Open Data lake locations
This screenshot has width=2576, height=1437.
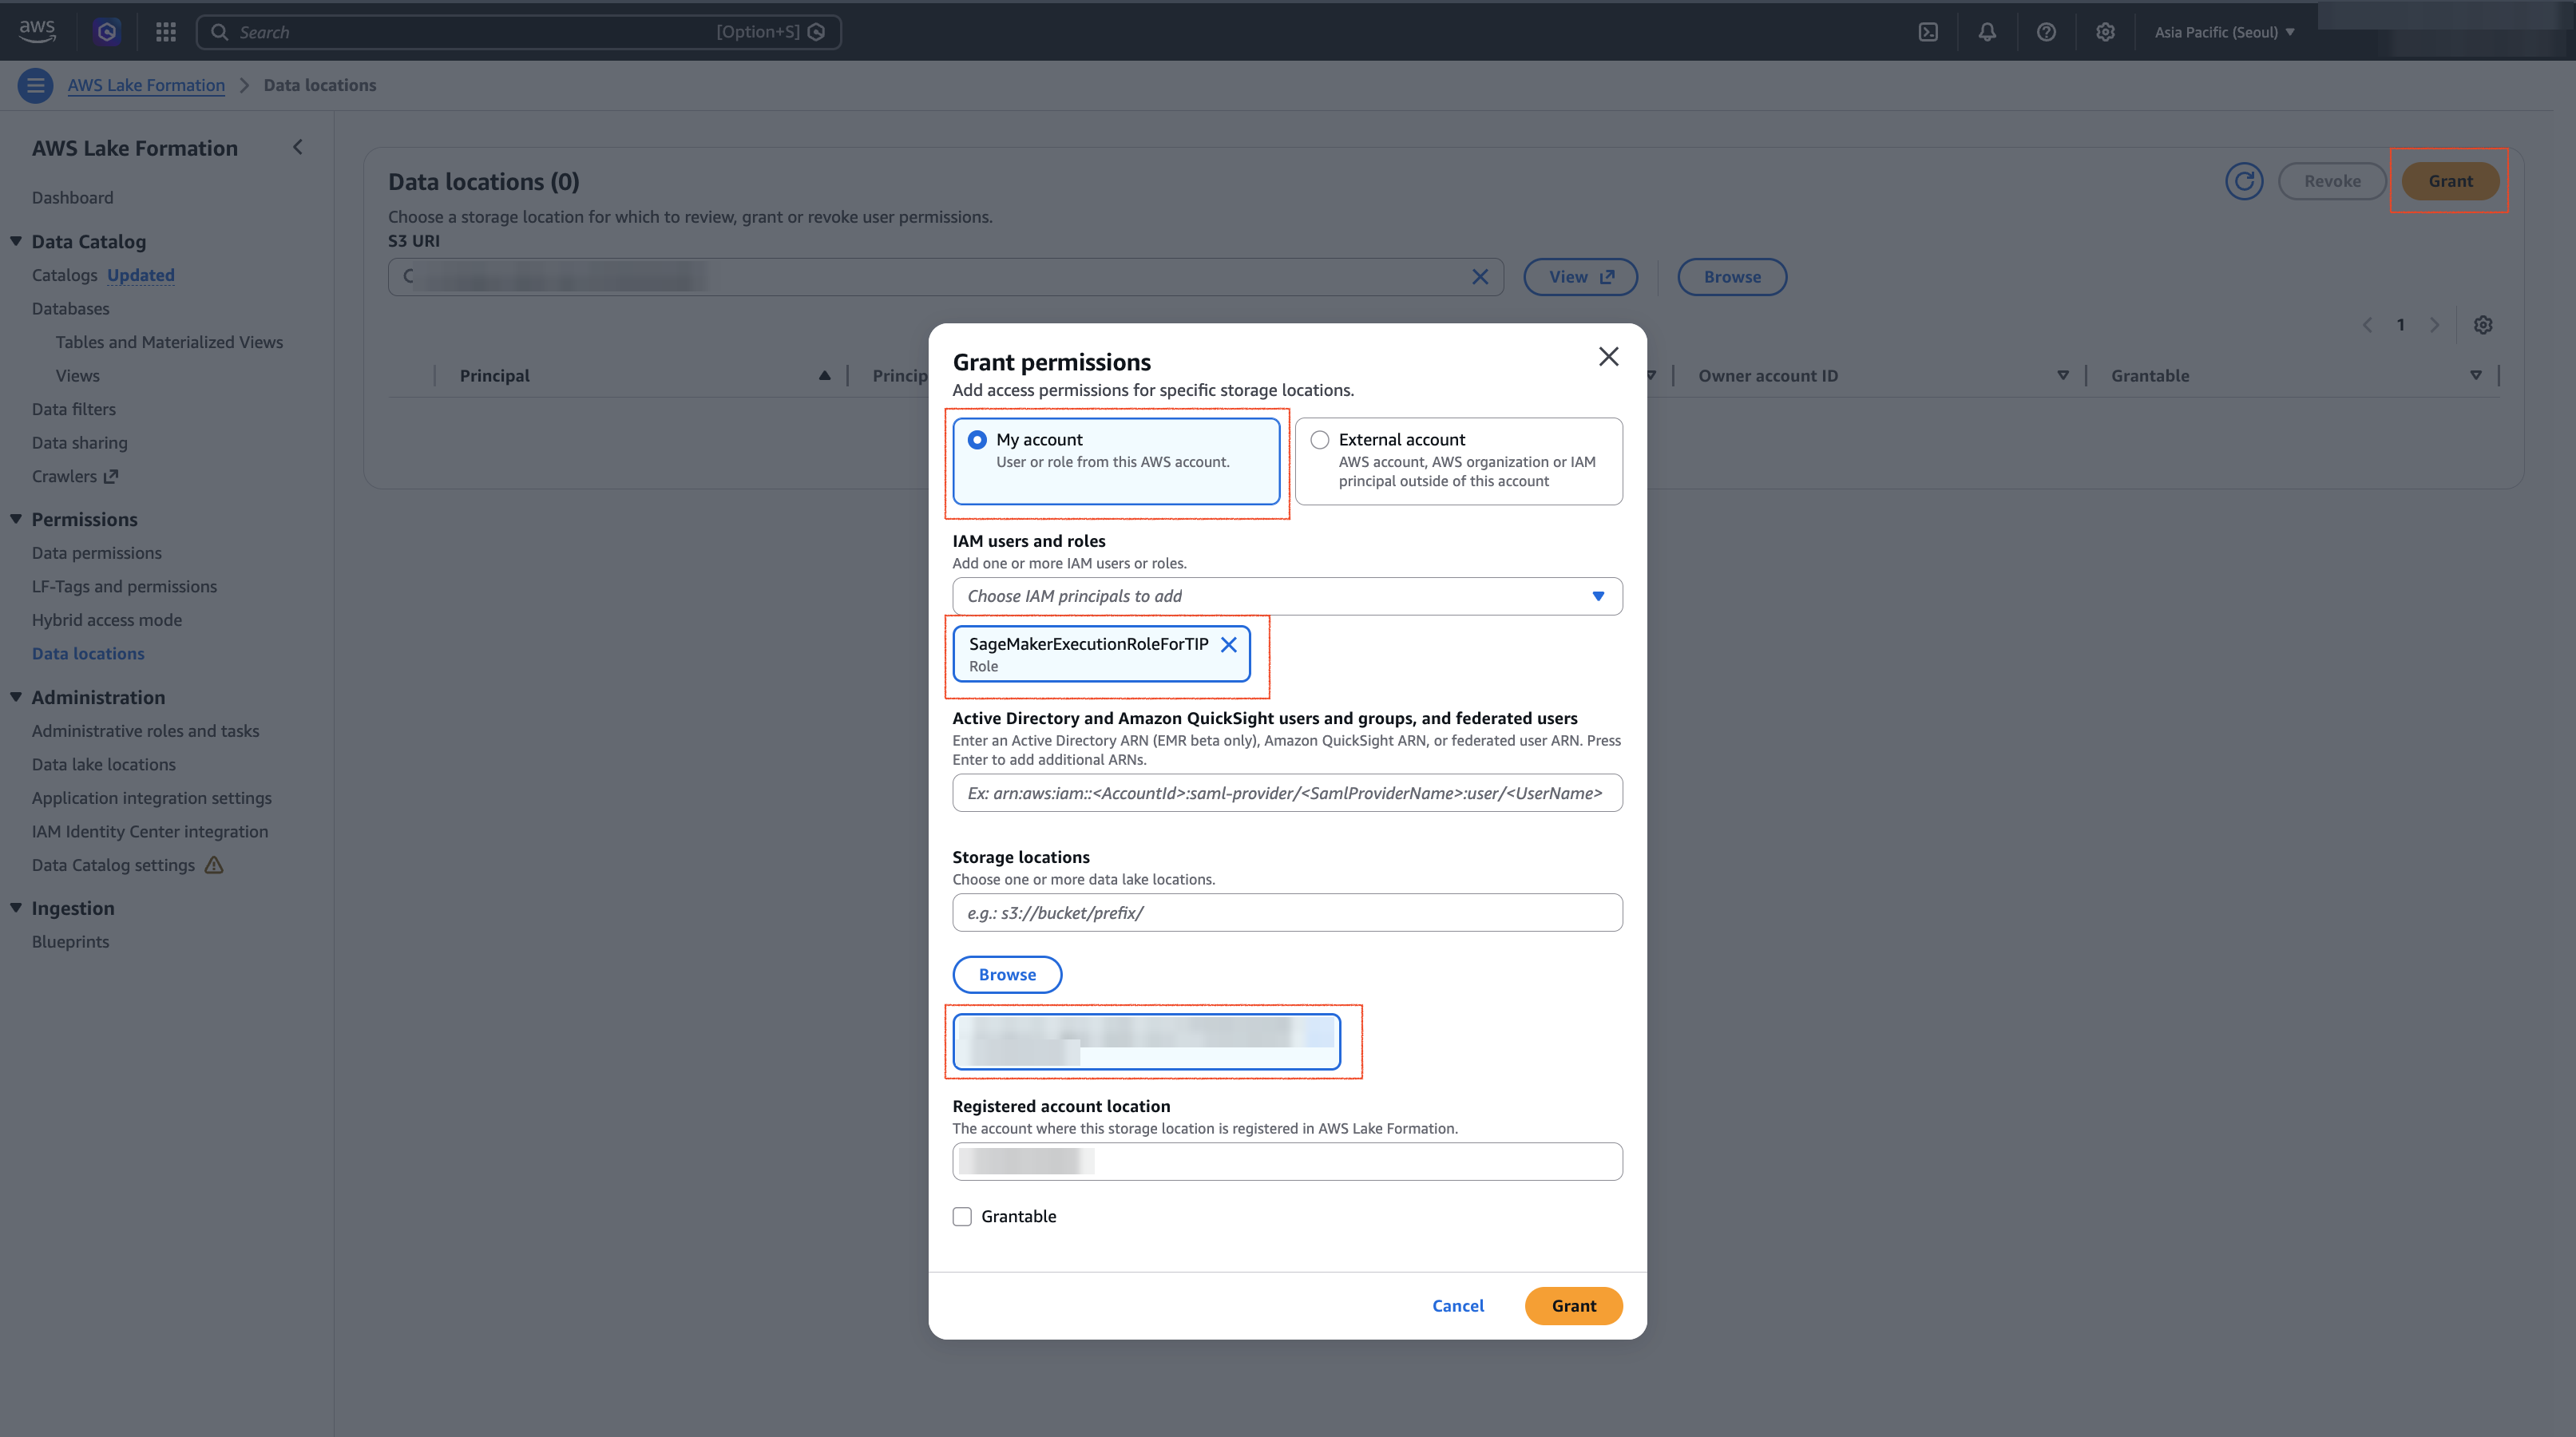coord(103,765)
